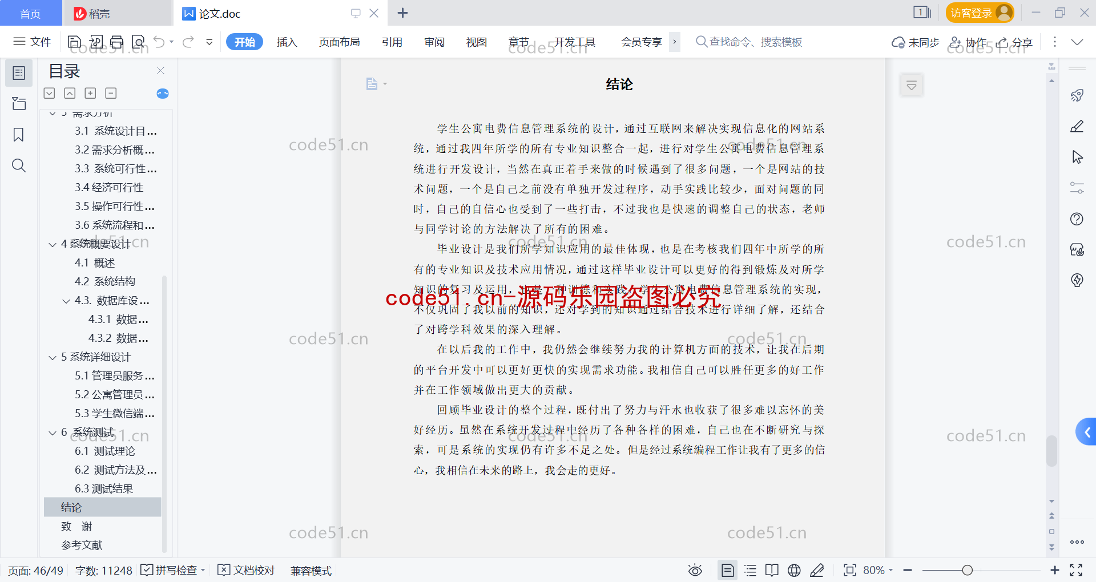Select the 插入 ribbon tab
Image resolution: width=1096 pixels, height=582 pixels.
tap(287, 42)
